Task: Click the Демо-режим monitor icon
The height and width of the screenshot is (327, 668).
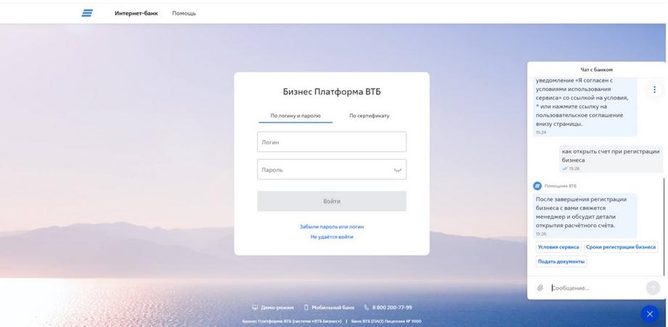Action: [x=255, y=307]
